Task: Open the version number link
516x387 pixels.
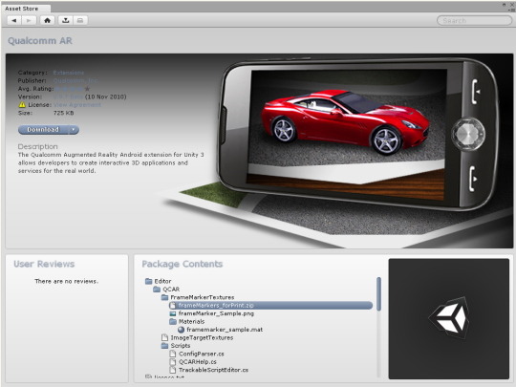Action: [x=68, y=97]
